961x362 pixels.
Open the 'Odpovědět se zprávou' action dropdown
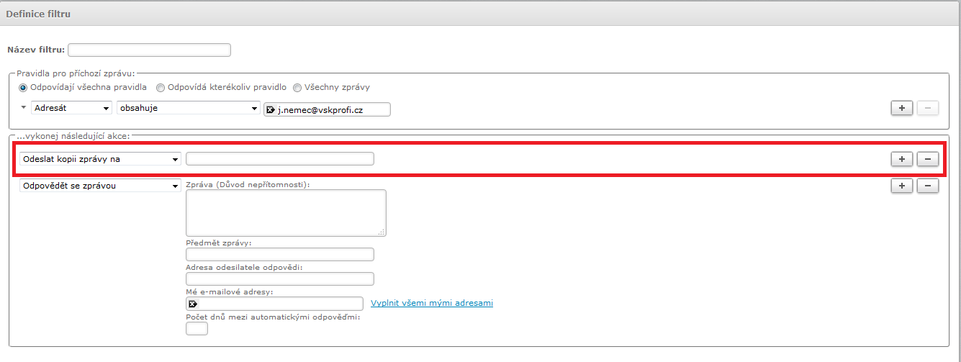[100, 186]
